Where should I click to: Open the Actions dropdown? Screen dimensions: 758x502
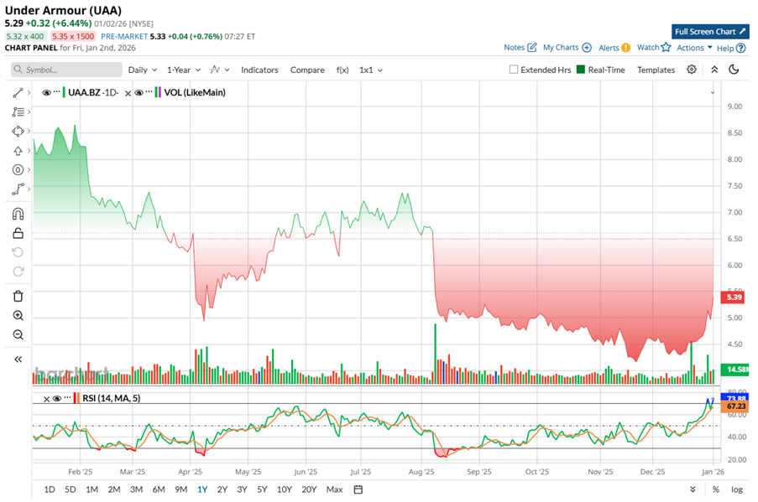click(x=695, y=47)
